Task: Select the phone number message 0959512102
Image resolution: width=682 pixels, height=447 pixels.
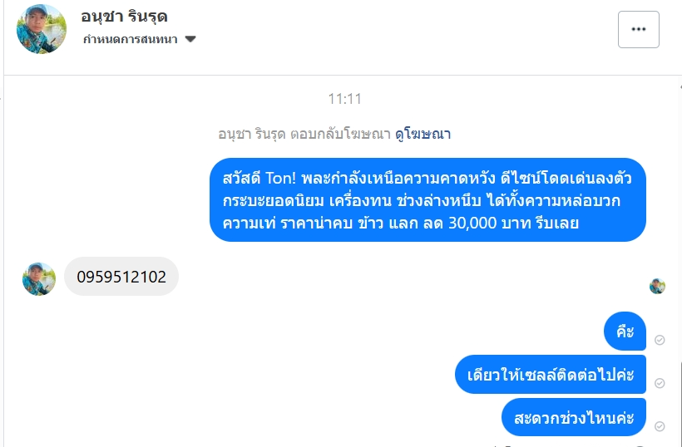Action: click(x=121, y=277)
